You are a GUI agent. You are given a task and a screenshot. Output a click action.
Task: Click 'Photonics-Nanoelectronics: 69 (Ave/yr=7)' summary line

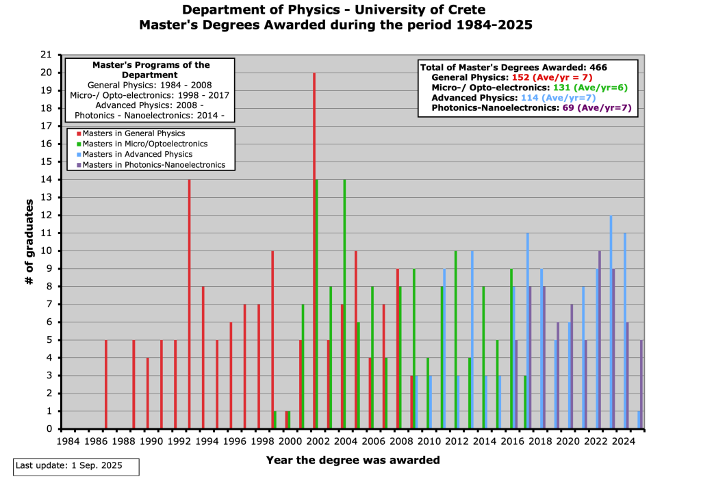[531, 107]
